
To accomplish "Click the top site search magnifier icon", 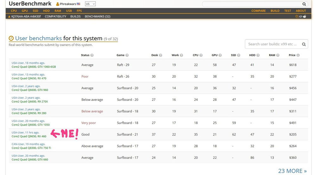I will click(x=304, y=4).
